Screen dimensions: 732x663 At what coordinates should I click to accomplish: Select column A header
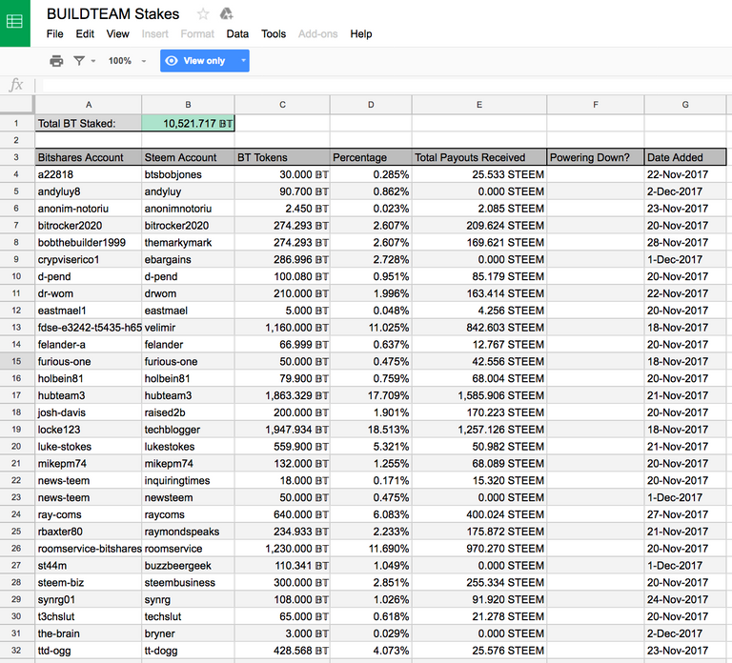[89, 105]
